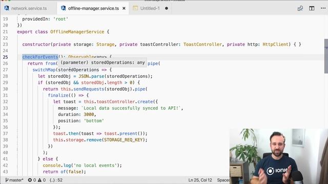This screenshot has height=184, width=328.
Task: Click the file icon on Untitled-1 tab
Action: coord(135,8)
